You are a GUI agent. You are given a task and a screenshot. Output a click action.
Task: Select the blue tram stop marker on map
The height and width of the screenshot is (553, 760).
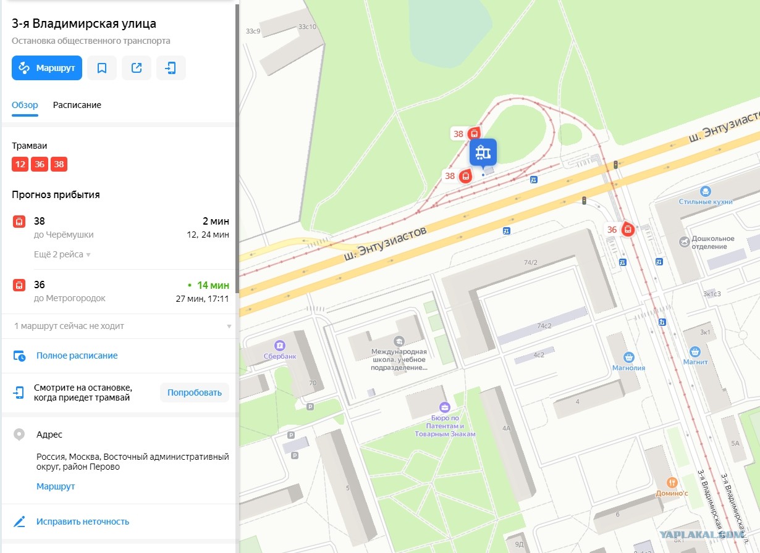[x=483, y=152]
